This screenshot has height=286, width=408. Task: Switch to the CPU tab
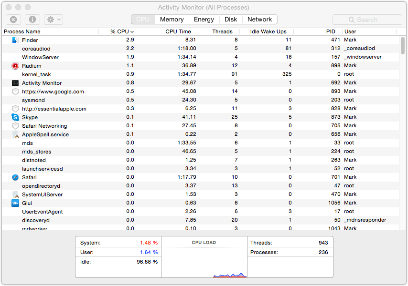click(143, 20)
